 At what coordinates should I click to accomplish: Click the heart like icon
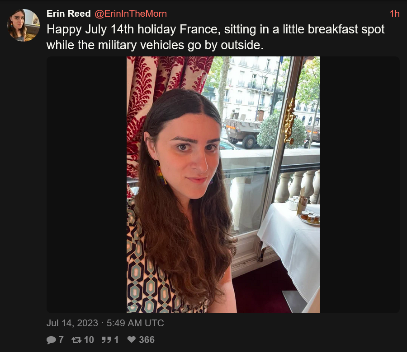click(x=132, y=339)
